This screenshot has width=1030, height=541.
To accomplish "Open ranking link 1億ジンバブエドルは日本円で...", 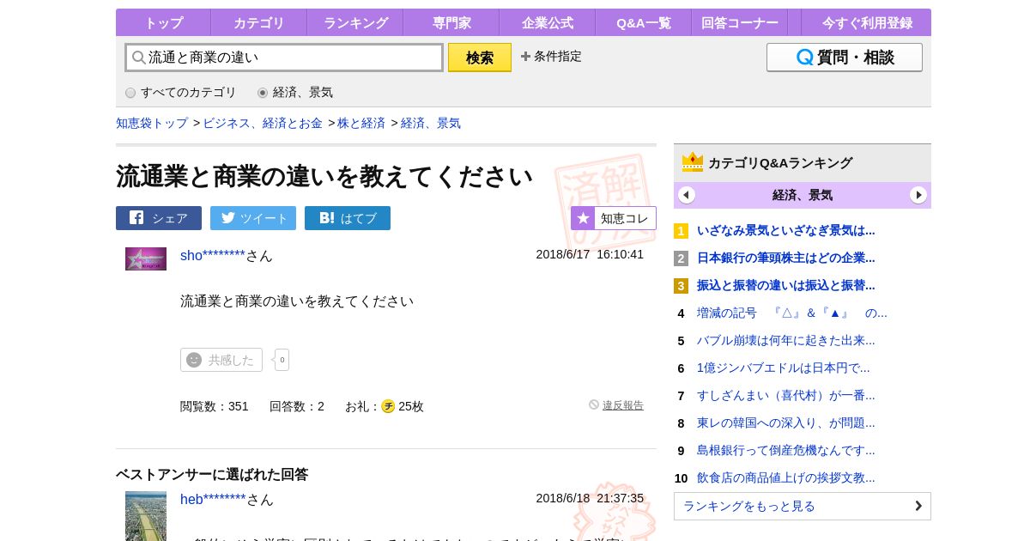I will coord(784,368).
